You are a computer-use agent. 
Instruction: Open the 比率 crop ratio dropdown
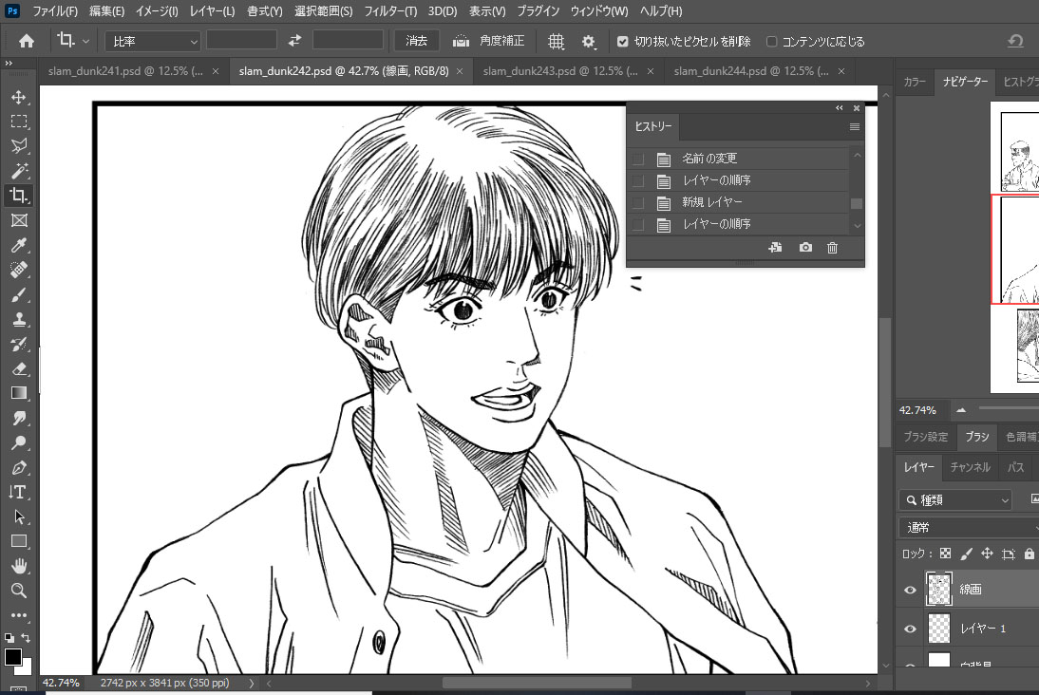pos(152,41)
